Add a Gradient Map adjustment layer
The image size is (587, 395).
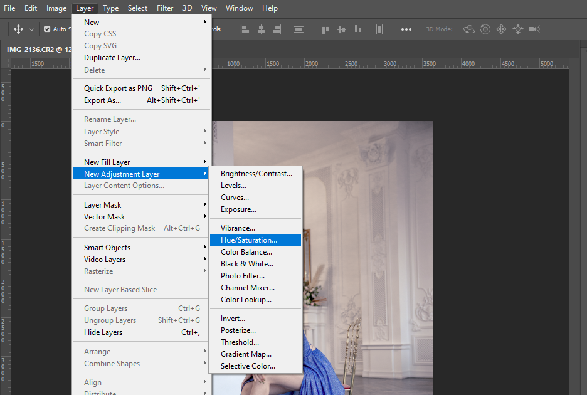pyautogui.click(x=256, y=354)
